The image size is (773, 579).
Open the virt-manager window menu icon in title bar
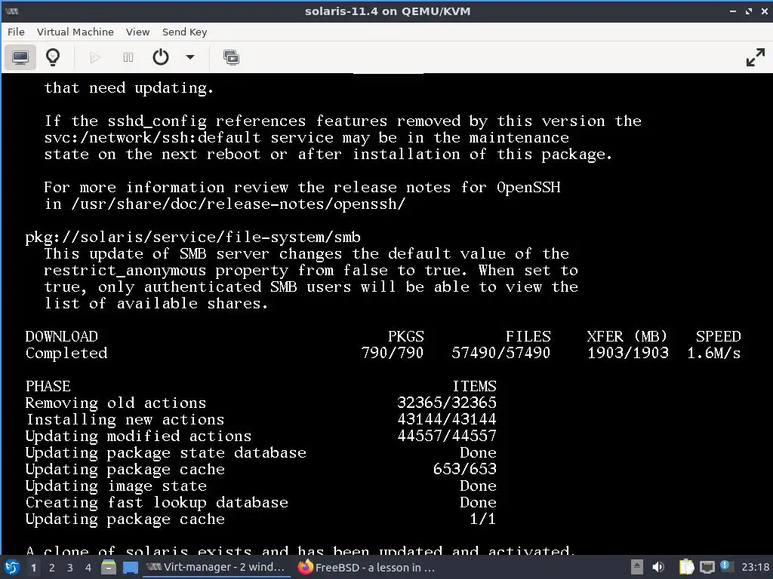[x=12, y=11]
